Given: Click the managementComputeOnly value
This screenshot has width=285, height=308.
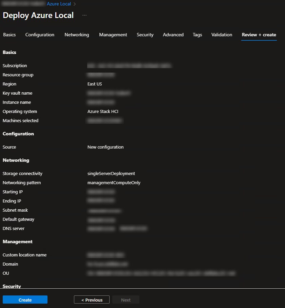Looking at the screenshot, I should tap(114, 183).
